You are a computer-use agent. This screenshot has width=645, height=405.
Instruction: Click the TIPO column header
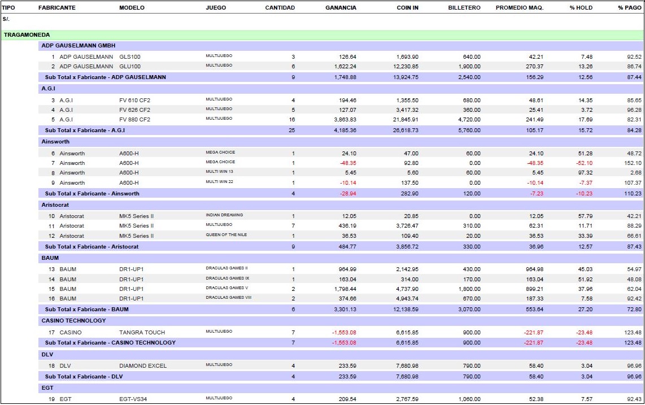coord(8,7)
